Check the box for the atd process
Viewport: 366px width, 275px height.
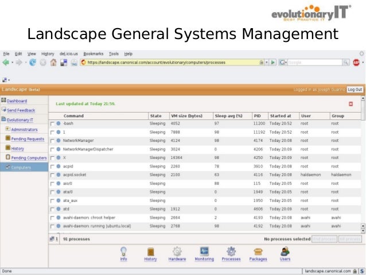click(x=52, y=210)
